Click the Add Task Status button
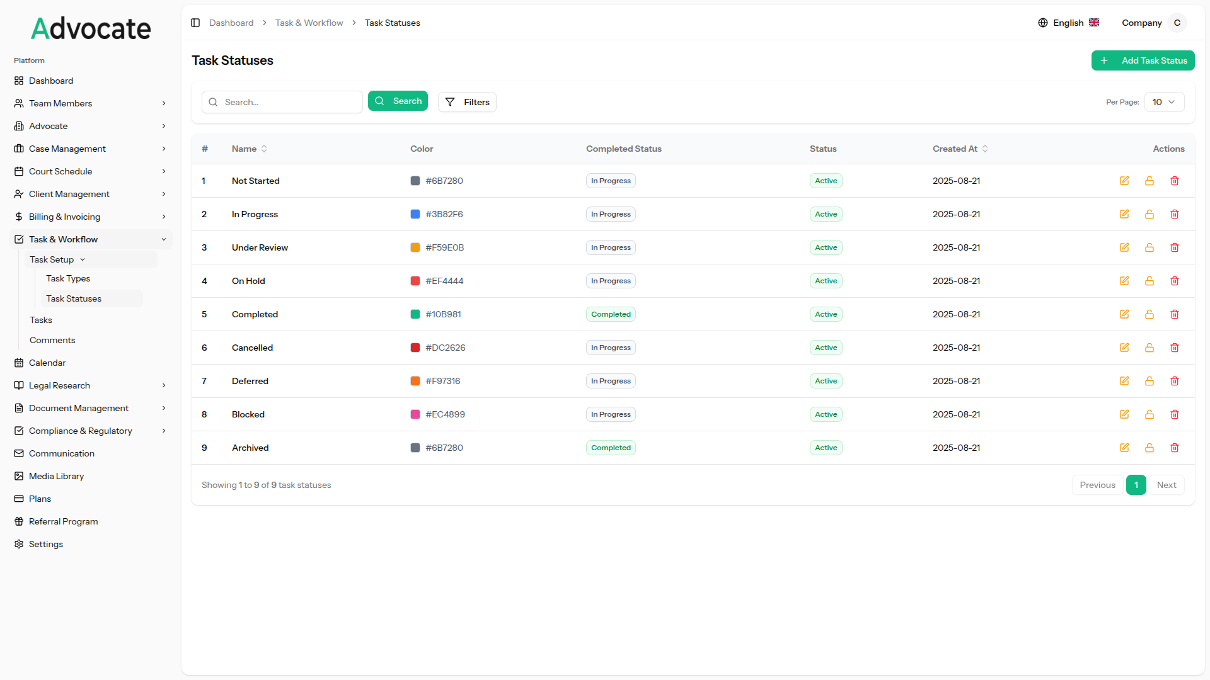Viewport: 1210px width, 680px height. [1143, 60]
